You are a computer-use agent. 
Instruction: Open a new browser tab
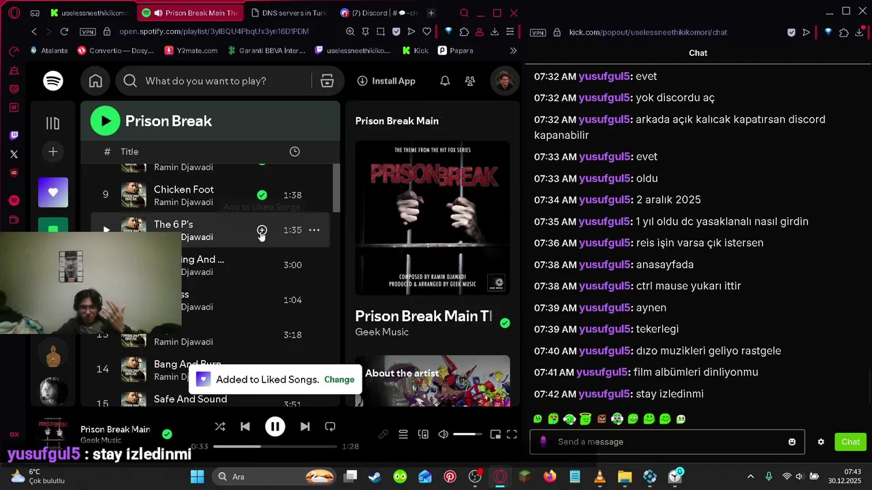[431, 13]
